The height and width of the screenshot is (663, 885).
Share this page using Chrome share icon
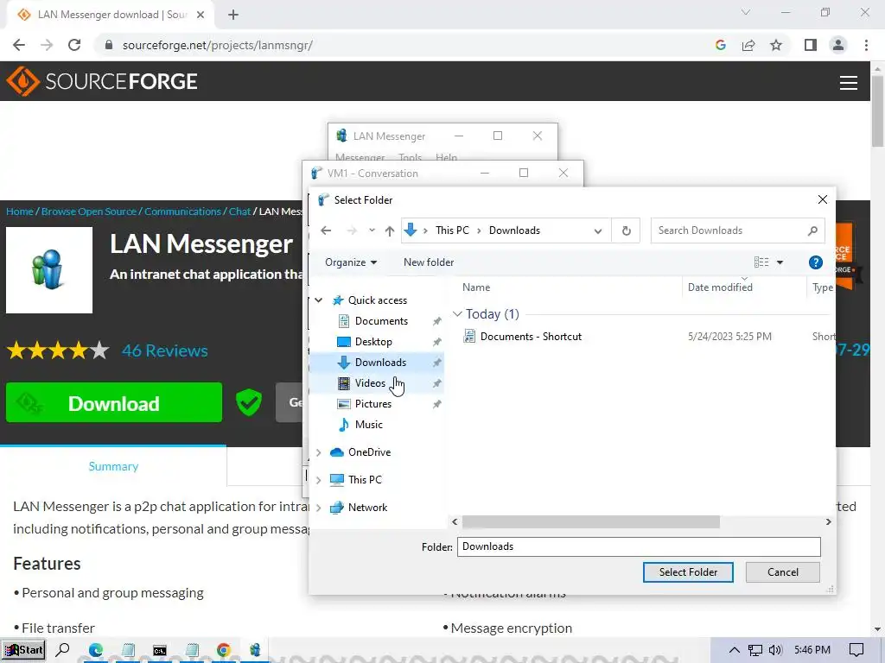coord(748,45)
